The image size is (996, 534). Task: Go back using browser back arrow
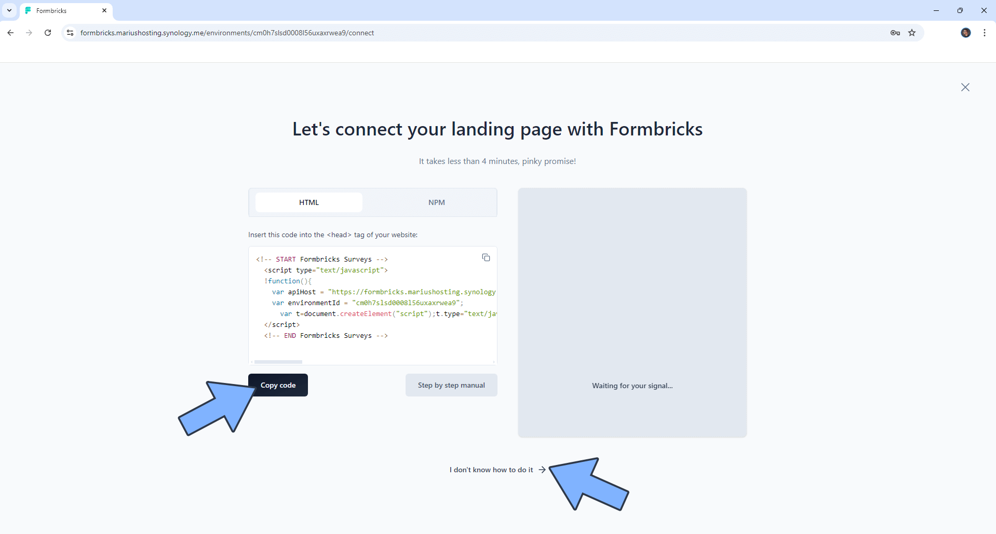pyautogui.click(x=10, y=33)
